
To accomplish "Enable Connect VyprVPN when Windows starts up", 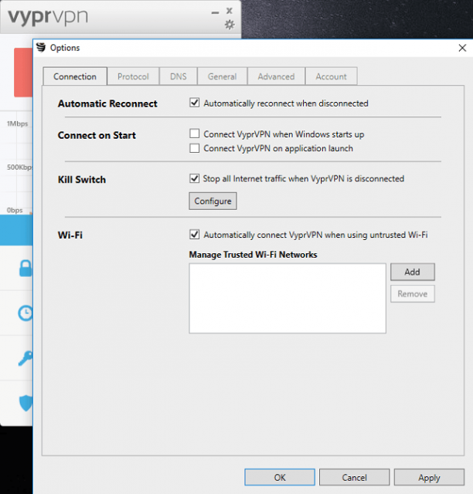I will tap(195, 134).
